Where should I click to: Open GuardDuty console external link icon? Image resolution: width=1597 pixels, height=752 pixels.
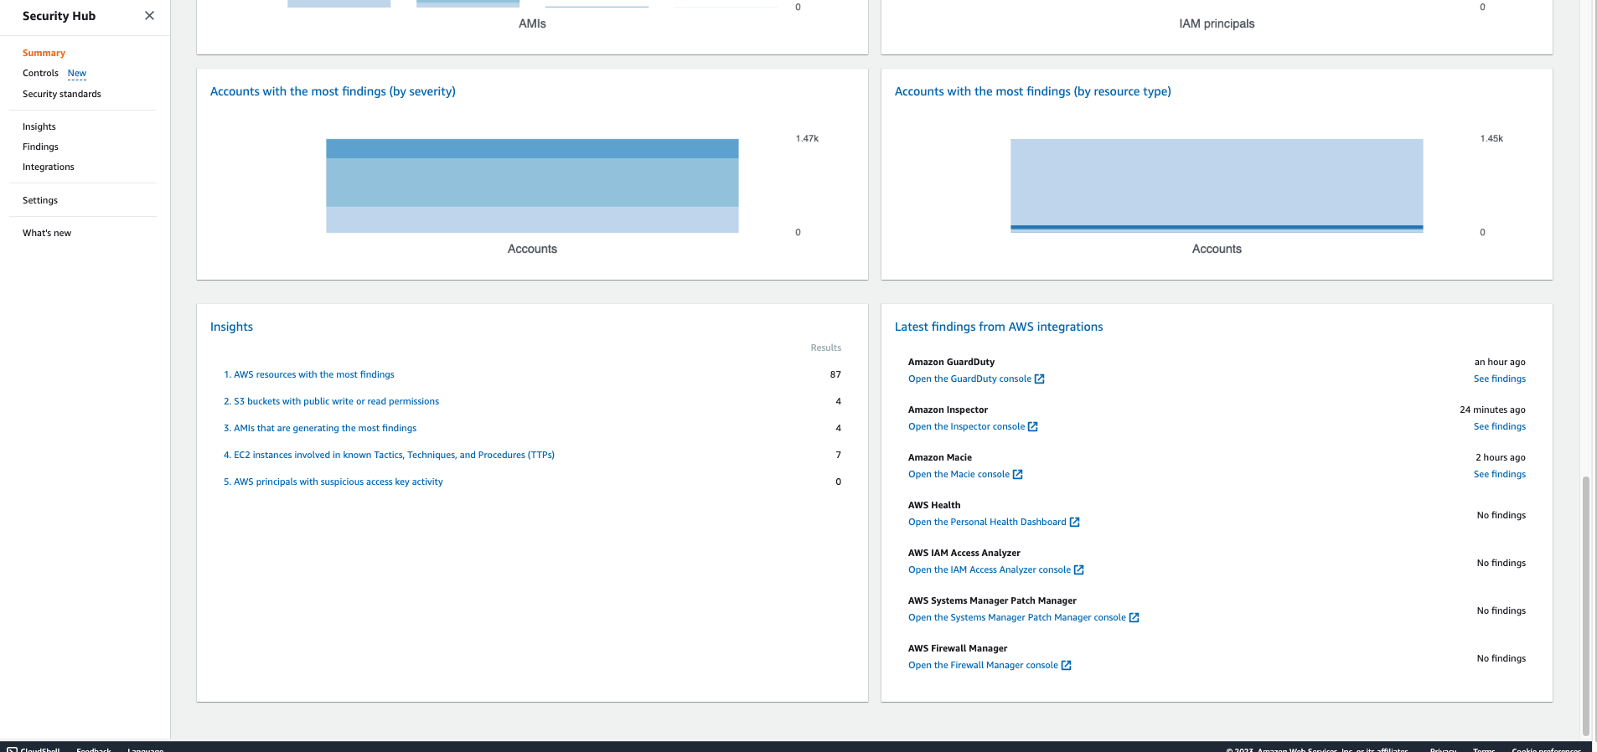(x=1040, y=379)
